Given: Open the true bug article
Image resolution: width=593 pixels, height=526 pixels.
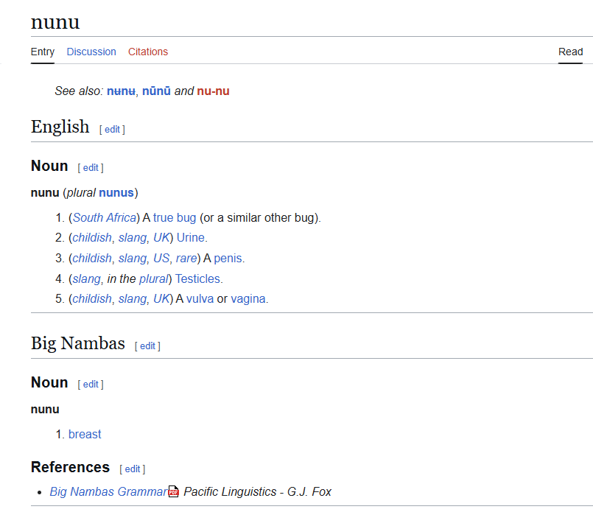Looking at the screenshot, I should point(174,217).
